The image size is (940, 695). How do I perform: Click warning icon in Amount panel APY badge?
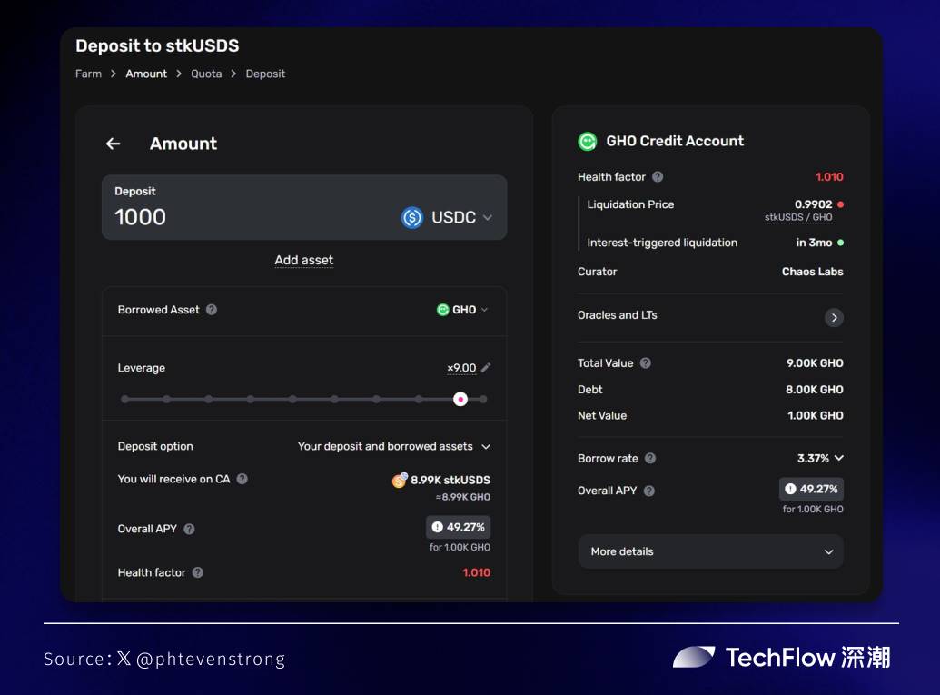click(x=438, y=527)
